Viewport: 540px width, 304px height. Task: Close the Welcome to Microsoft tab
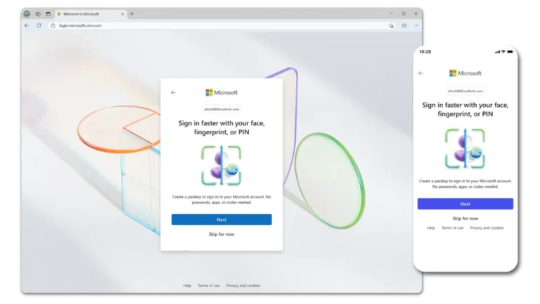(x=122, y=14)
